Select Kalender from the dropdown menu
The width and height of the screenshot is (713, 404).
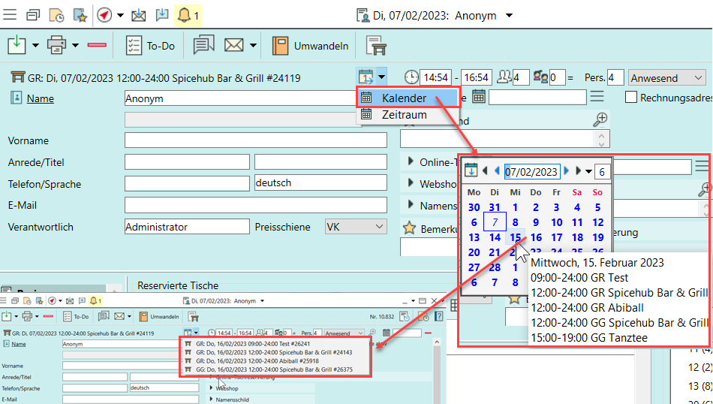click(404, 98)
